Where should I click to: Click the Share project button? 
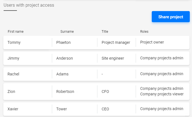coord(171,17)
